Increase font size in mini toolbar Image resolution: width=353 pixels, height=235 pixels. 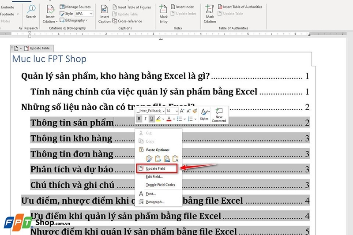(x=182, y=111)
